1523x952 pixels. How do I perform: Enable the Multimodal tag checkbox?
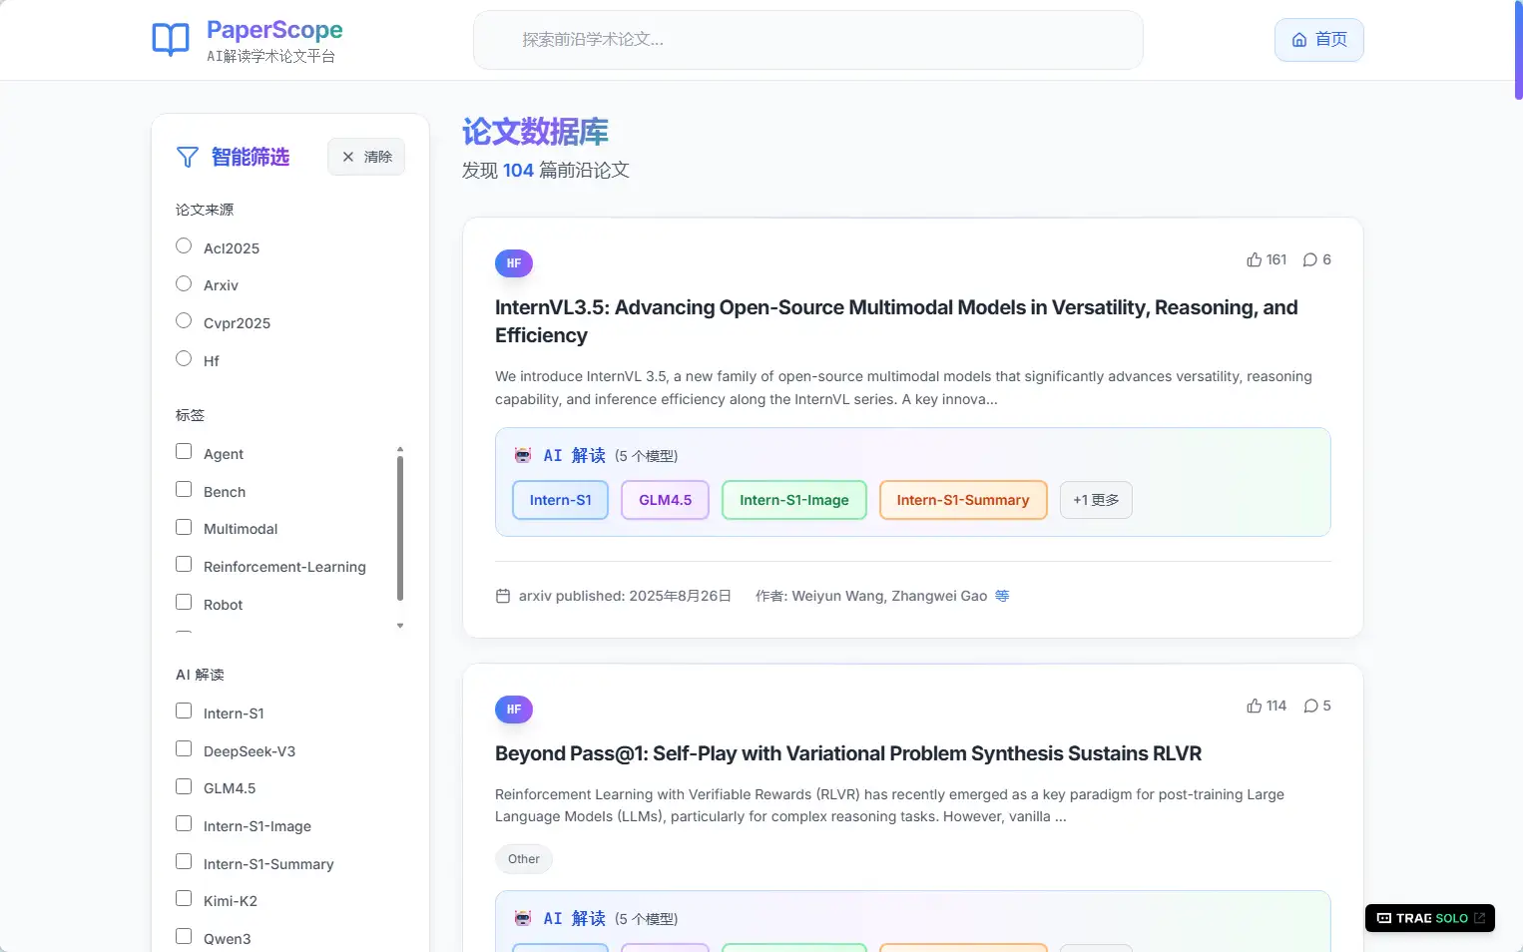click(x=184, y=527)
